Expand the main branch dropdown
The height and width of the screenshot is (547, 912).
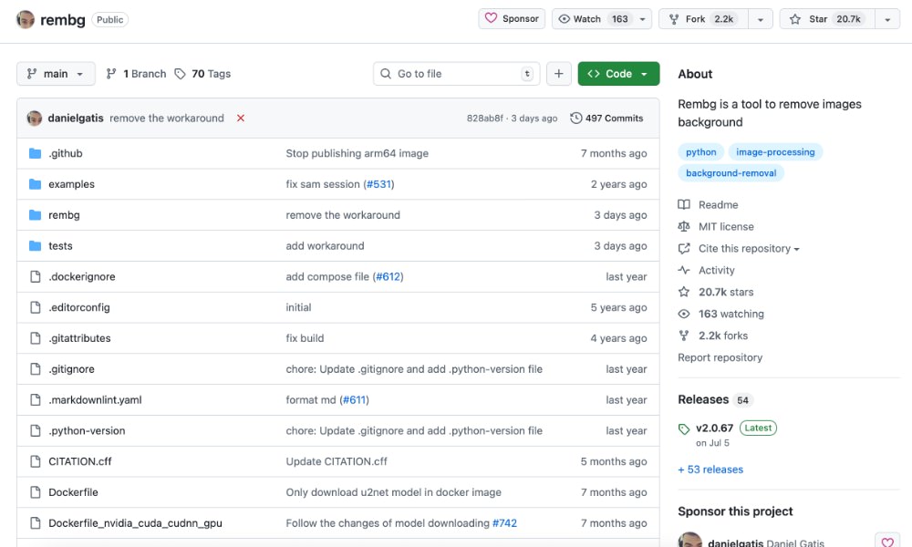(x=56, y=74)
